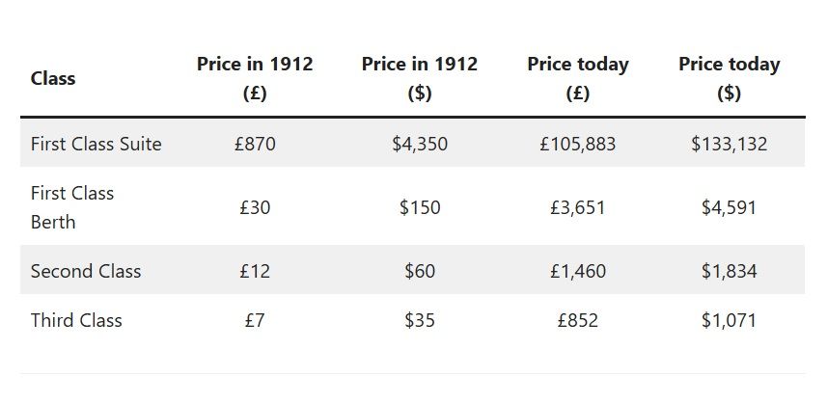The width and height of the screenshot is (827, 403).
Task: Select the $4,350 price cell
Action: [x=420, y=144]
